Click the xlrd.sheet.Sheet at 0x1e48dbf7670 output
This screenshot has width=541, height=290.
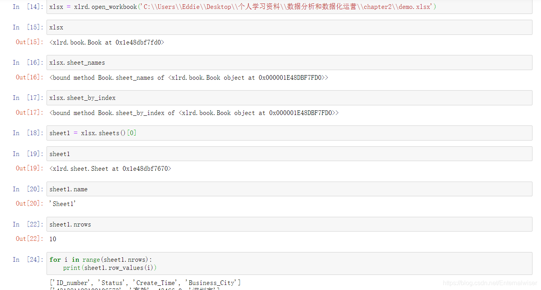110,168
